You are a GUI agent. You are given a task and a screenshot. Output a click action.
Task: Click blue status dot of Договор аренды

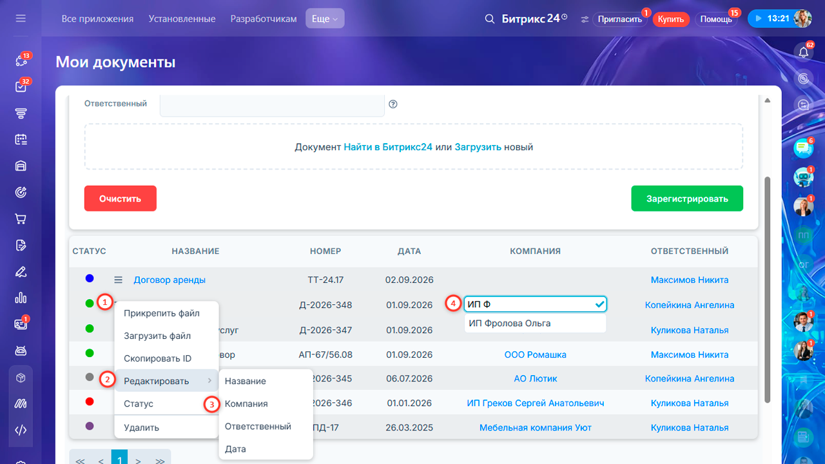tap(90, 278)
